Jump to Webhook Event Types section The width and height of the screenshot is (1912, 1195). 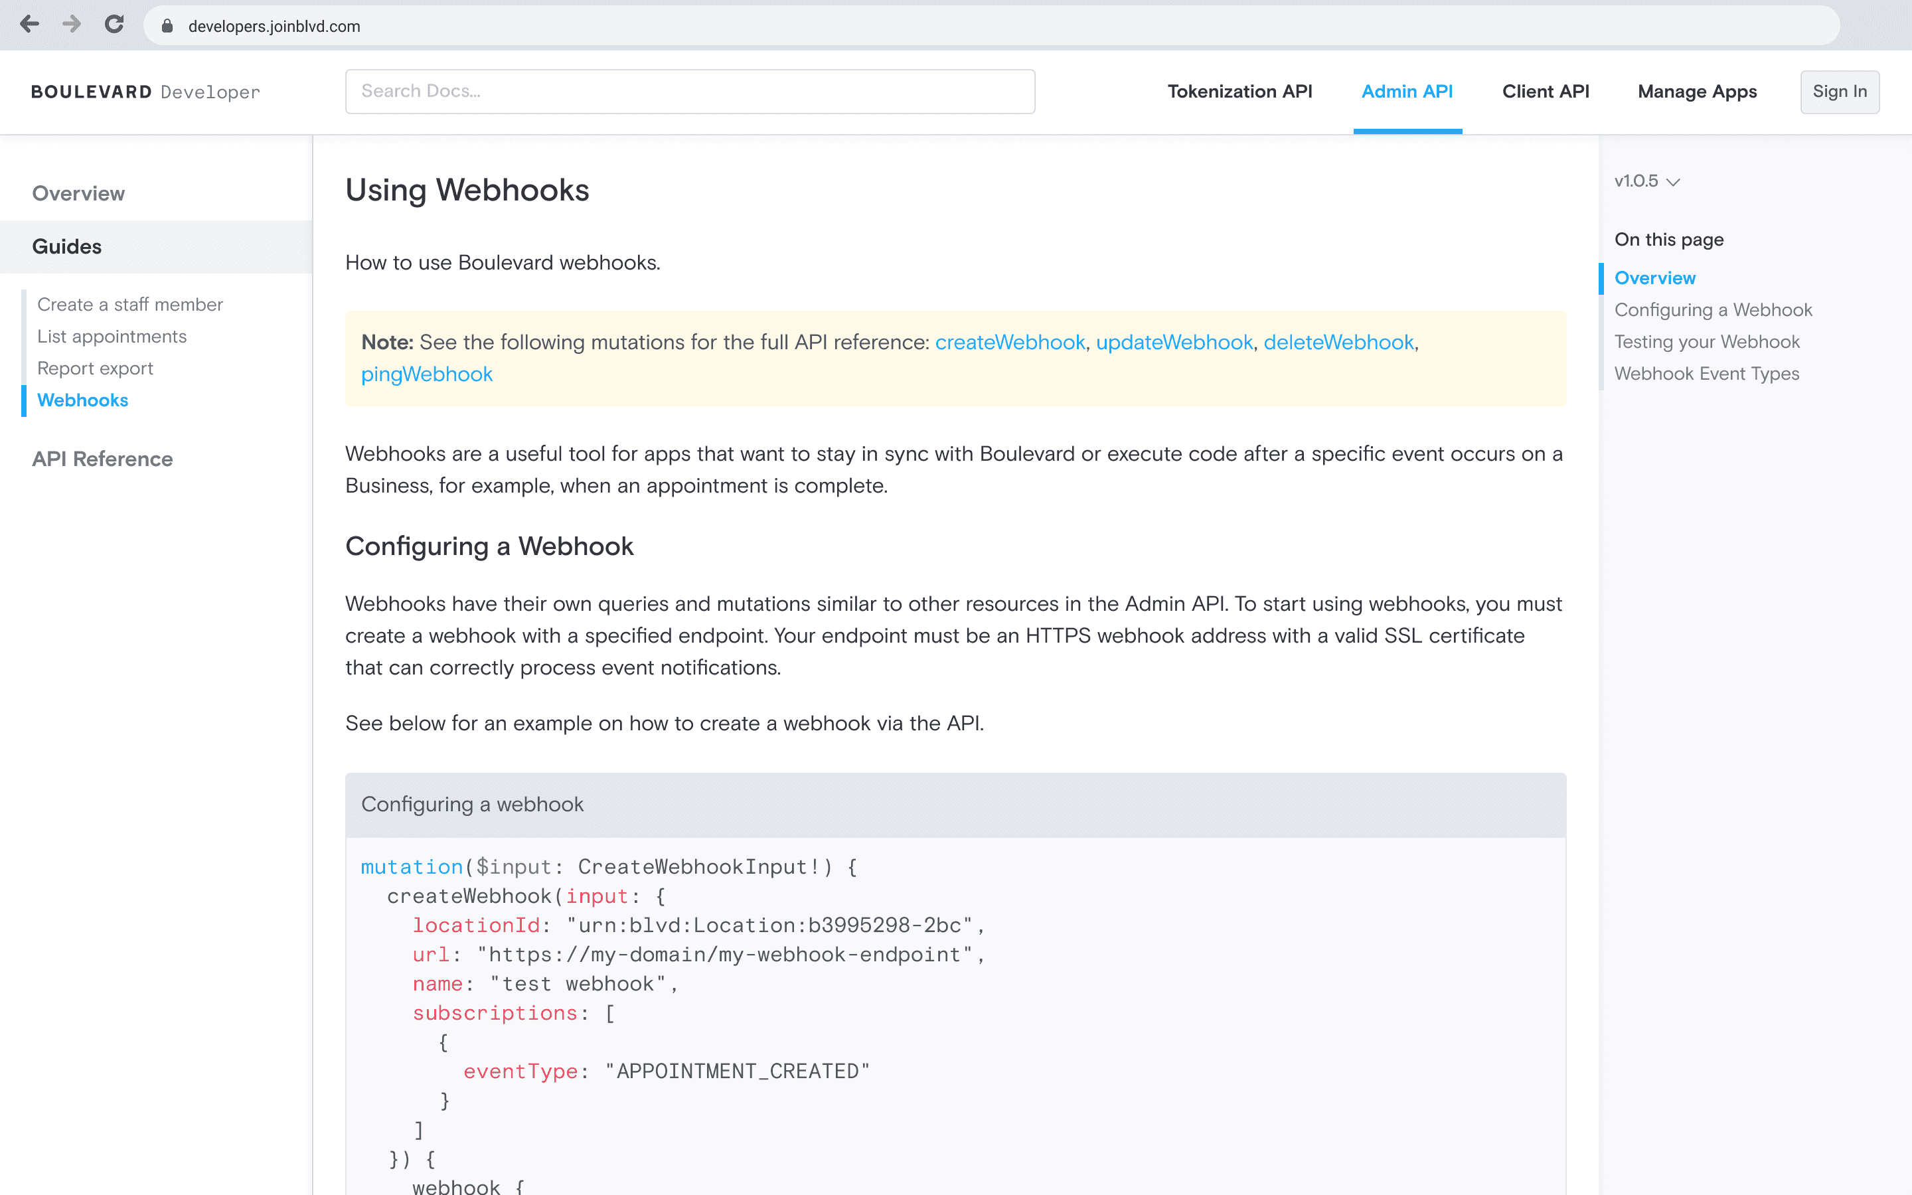(1706, 374)
